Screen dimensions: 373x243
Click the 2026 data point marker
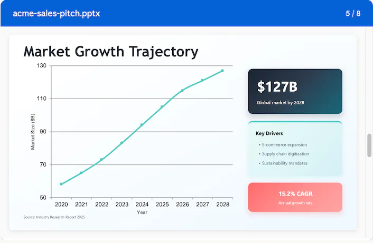pyautogui.click(x=182, y=91)
